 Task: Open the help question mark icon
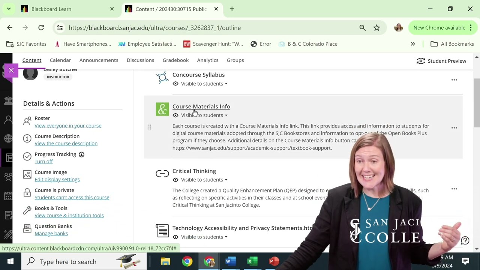pos(465,241)
